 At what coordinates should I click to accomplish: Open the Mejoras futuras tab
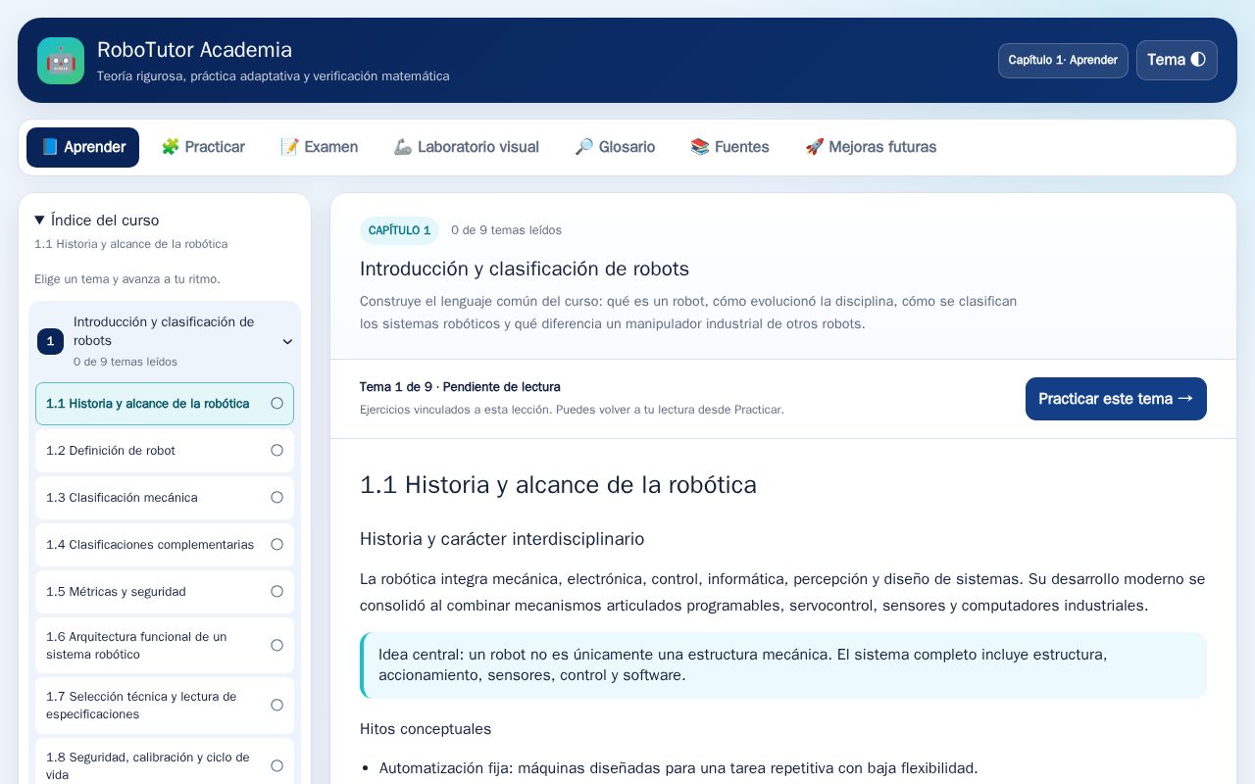(x=871, y=147)
